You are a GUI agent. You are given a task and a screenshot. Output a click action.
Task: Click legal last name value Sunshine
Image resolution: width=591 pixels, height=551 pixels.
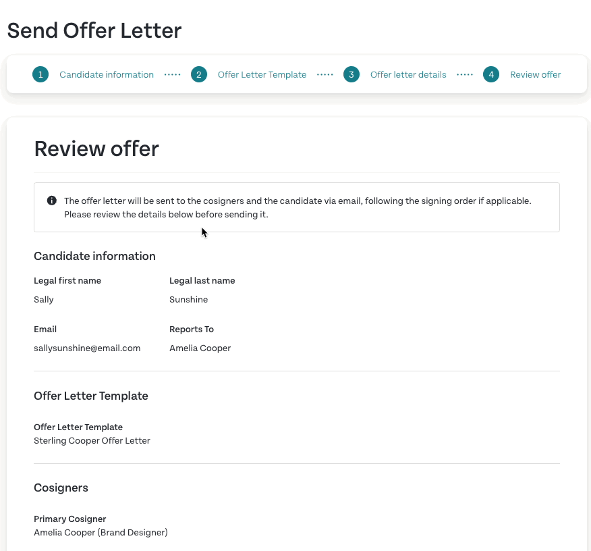188,299
